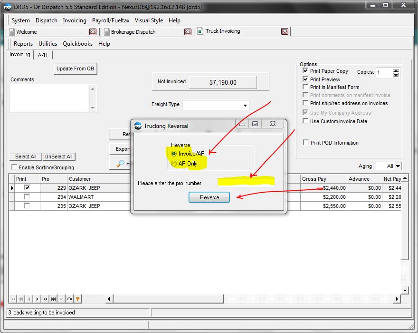418x333 pixels.
Task: Expand the Aging dropdown
Action: coord(397,166)
